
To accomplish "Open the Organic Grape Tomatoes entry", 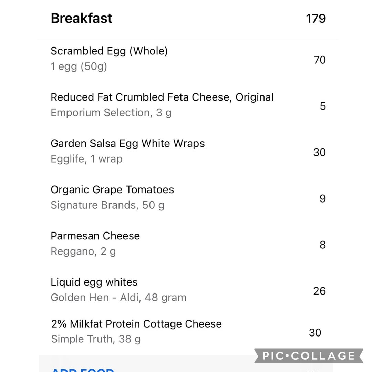I will (112, 189).
